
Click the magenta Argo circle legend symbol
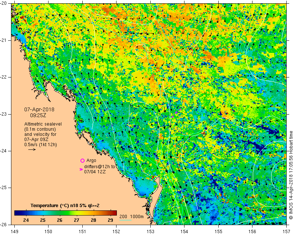82,160
